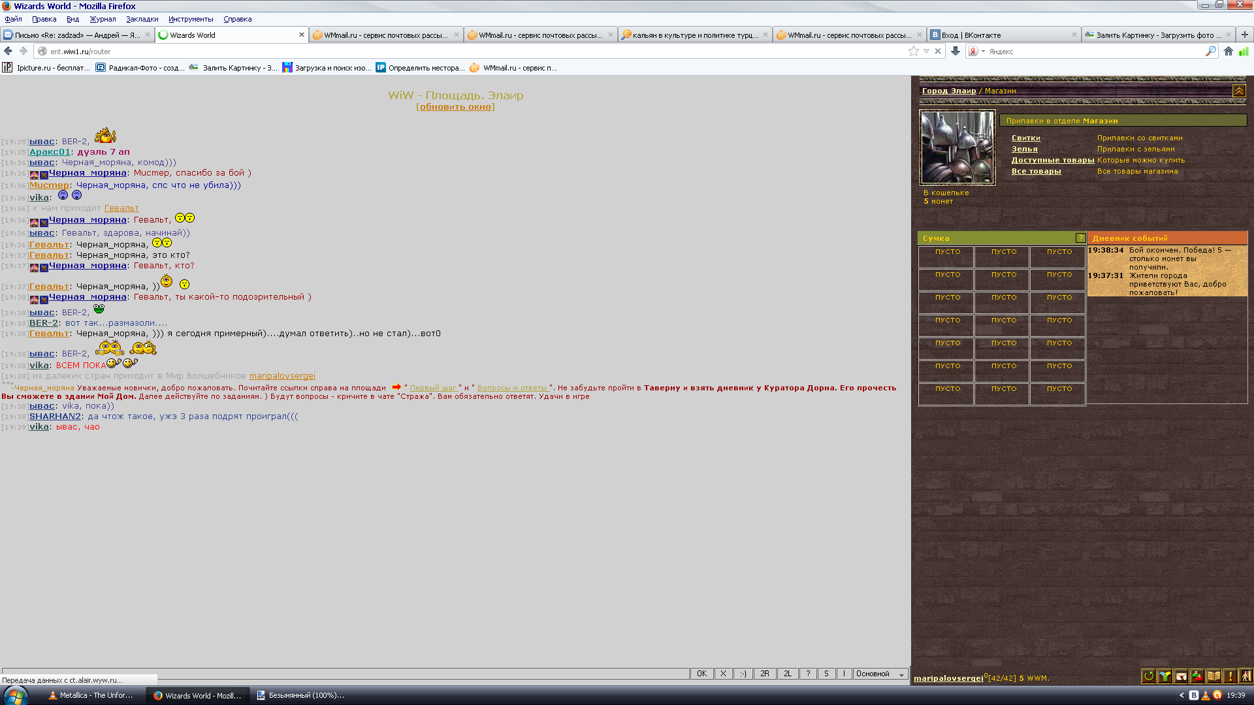Screen dimensions: 1254x705
Task: Open the open-book journal icon
Action: click(1214, 676)
